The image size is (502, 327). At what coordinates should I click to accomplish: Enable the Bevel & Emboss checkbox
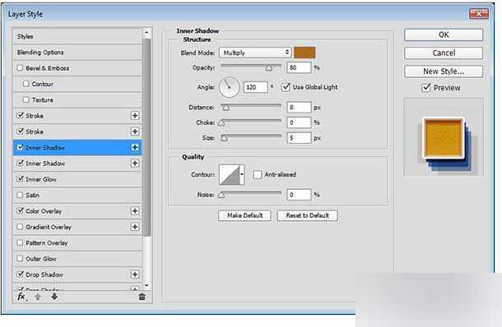coord(20,68)
